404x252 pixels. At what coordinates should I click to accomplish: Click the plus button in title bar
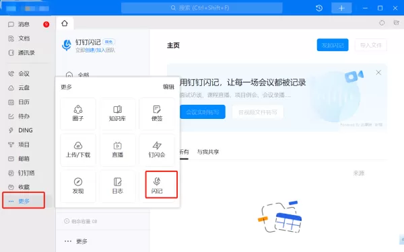point(341,8)
